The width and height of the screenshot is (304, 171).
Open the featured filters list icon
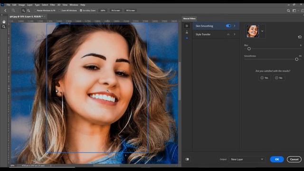(187, 26)
